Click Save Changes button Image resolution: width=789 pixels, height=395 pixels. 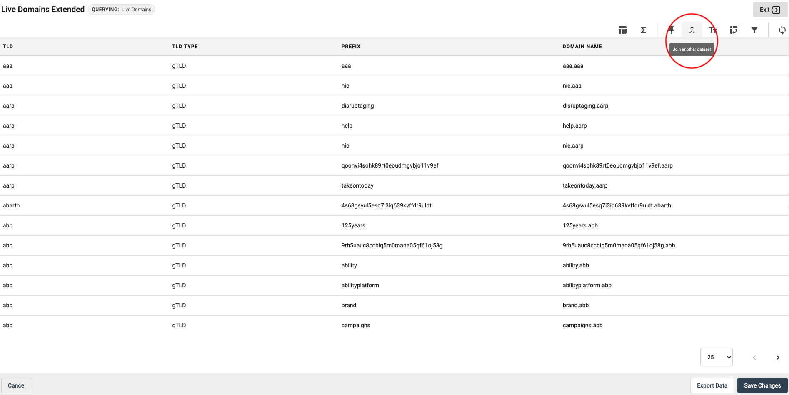(762, 385)
